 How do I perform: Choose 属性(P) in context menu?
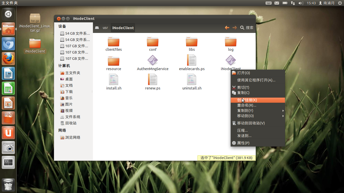point(258,143)
